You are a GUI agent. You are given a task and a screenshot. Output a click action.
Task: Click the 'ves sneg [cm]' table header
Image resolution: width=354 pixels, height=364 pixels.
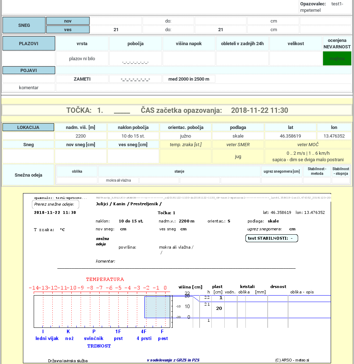tap(133, 144)
